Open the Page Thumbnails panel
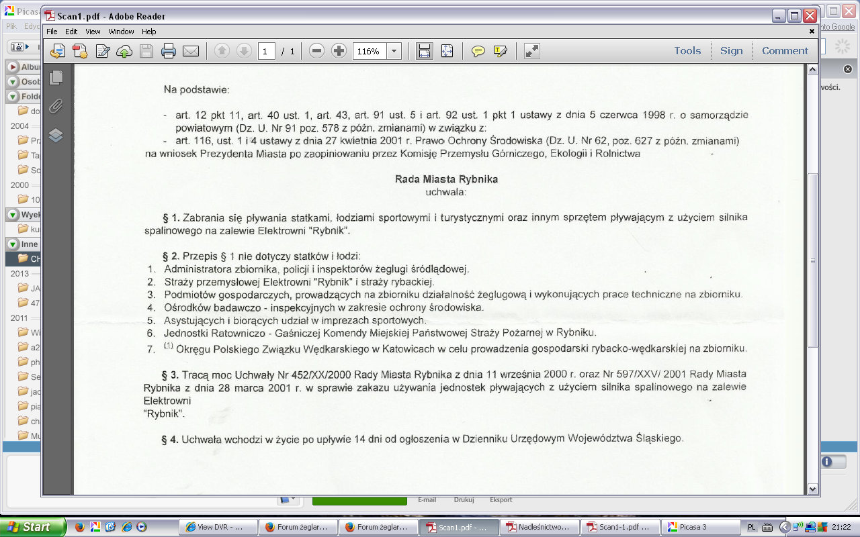Screen dimensions: 860x537 pyautogui.click(x=56, y=77)
